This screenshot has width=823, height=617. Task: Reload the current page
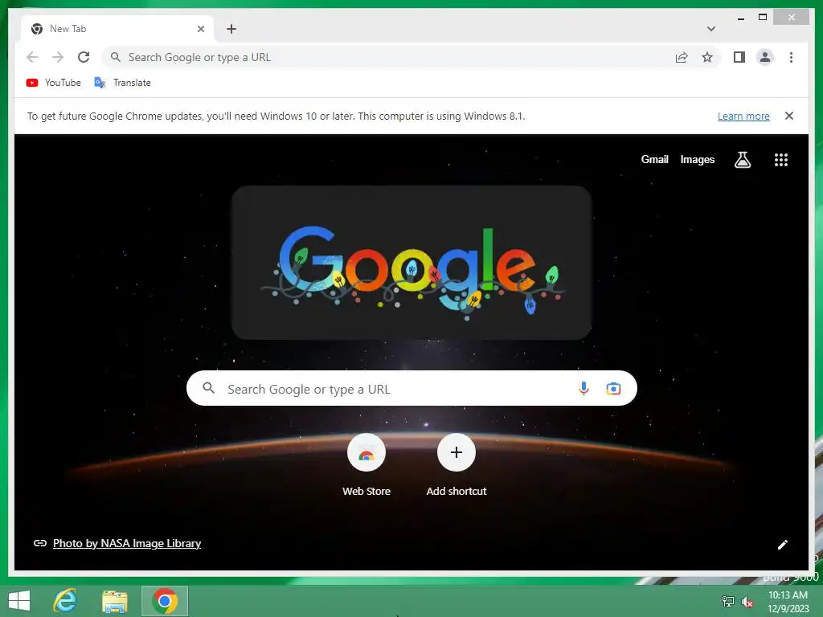click(84, 57)
